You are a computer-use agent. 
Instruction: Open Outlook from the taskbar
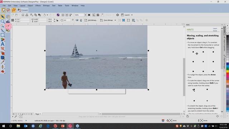click(26, 126)
